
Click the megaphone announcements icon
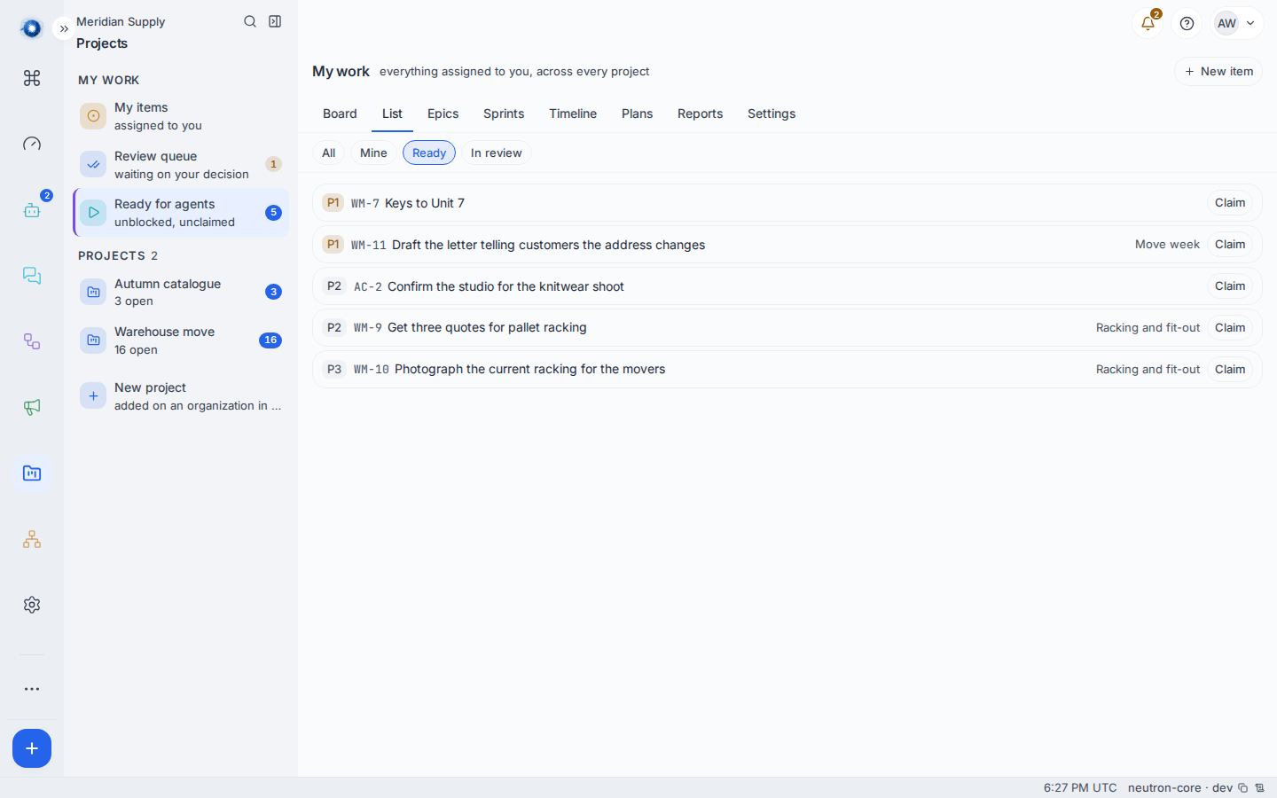32,407
